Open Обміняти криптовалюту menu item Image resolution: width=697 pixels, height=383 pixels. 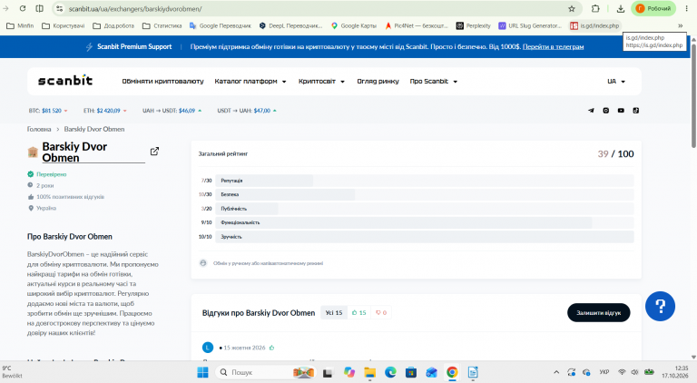tap(162, 82)
